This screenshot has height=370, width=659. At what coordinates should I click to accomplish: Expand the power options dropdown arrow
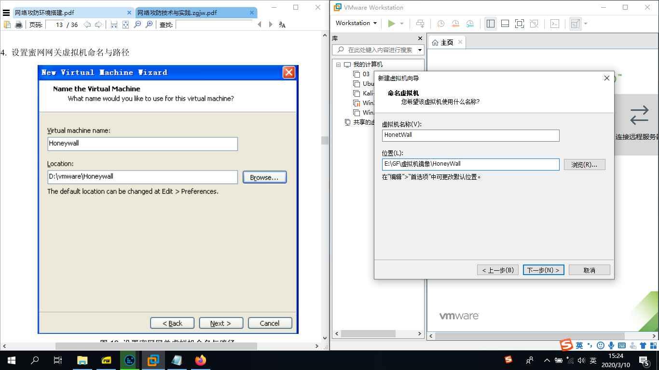[x=402, y=23]
